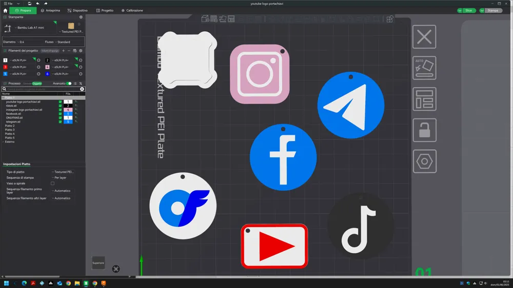Click filament 3 red color swatch
The width and height of the screenshot is (513, 288).
(x=5, y=67)
